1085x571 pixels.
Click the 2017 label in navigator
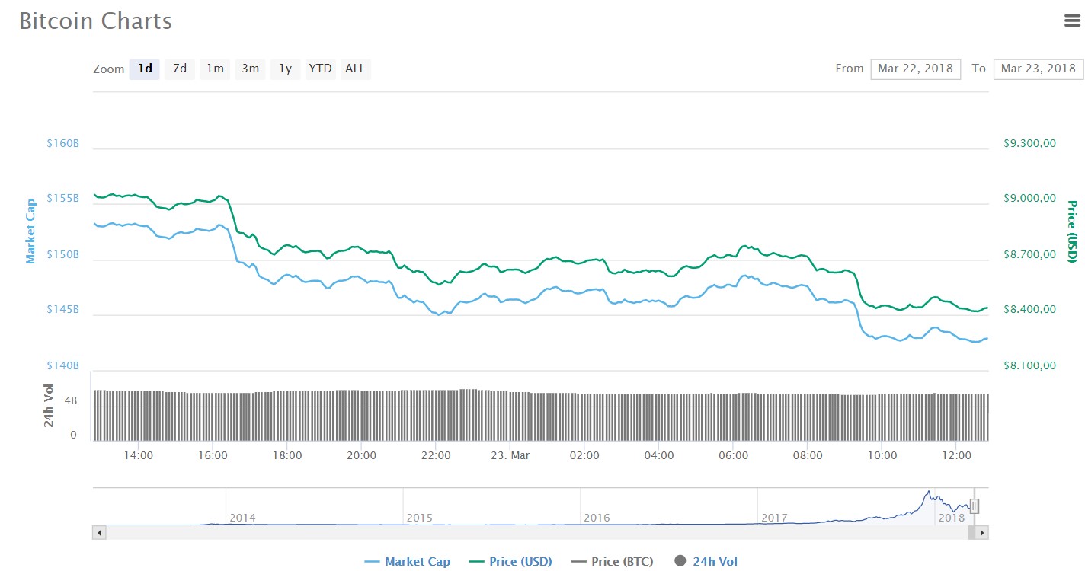[774, 518]
